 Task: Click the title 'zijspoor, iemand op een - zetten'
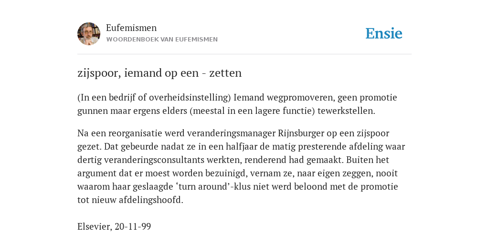point(159,73)
